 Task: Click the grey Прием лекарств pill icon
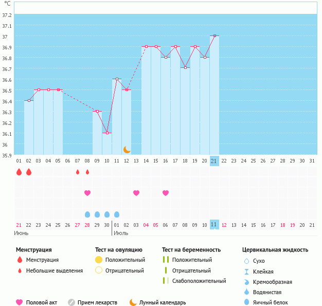click(71, 302)
